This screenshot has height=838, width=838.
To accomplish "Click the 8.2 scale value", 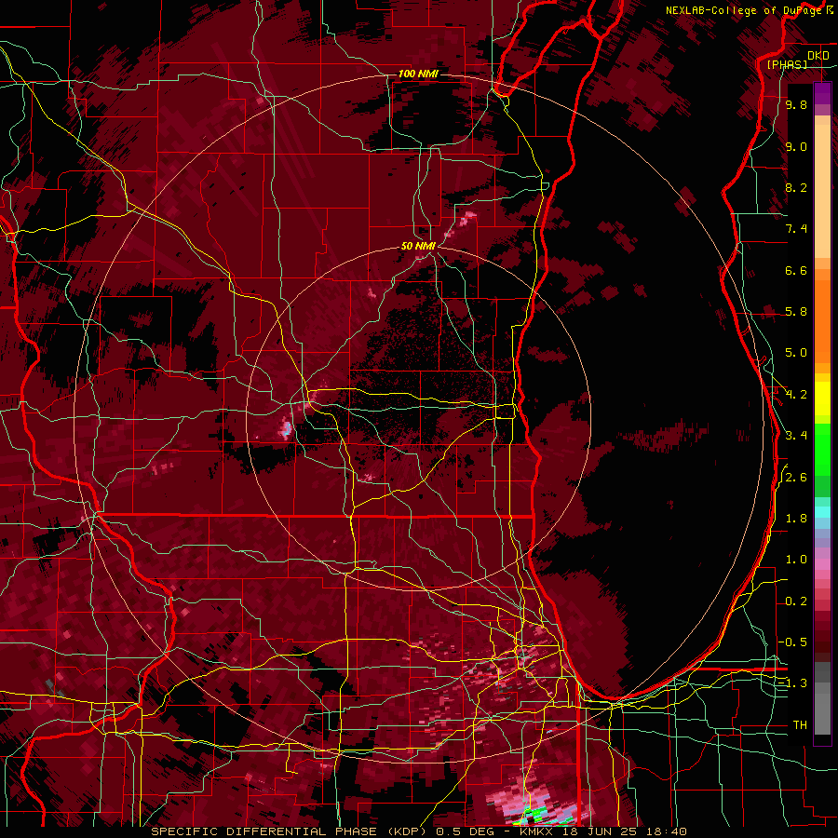I will click(x=796, y=187).
